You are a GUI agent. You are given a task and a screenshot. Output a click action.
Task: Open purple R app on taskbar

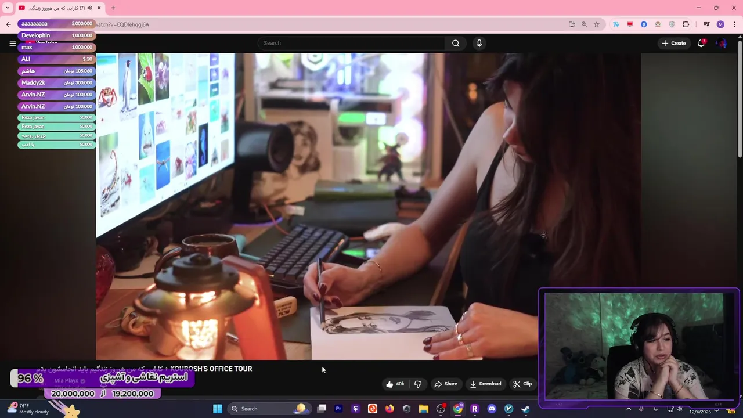tap(474, 409)
